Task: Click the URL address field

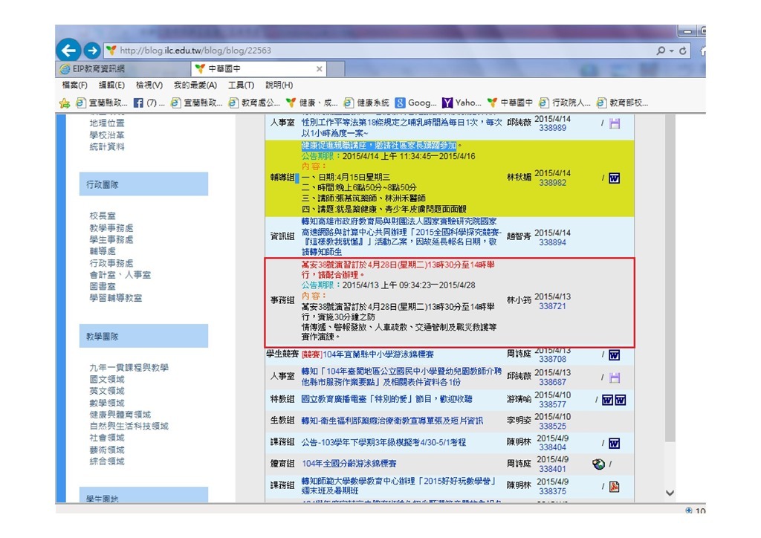Action: 372,51
